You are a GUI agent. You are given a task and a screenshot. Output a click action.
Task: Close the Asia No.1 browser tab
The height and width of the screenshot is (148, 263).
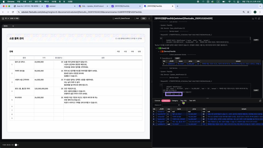coord(42,6)
